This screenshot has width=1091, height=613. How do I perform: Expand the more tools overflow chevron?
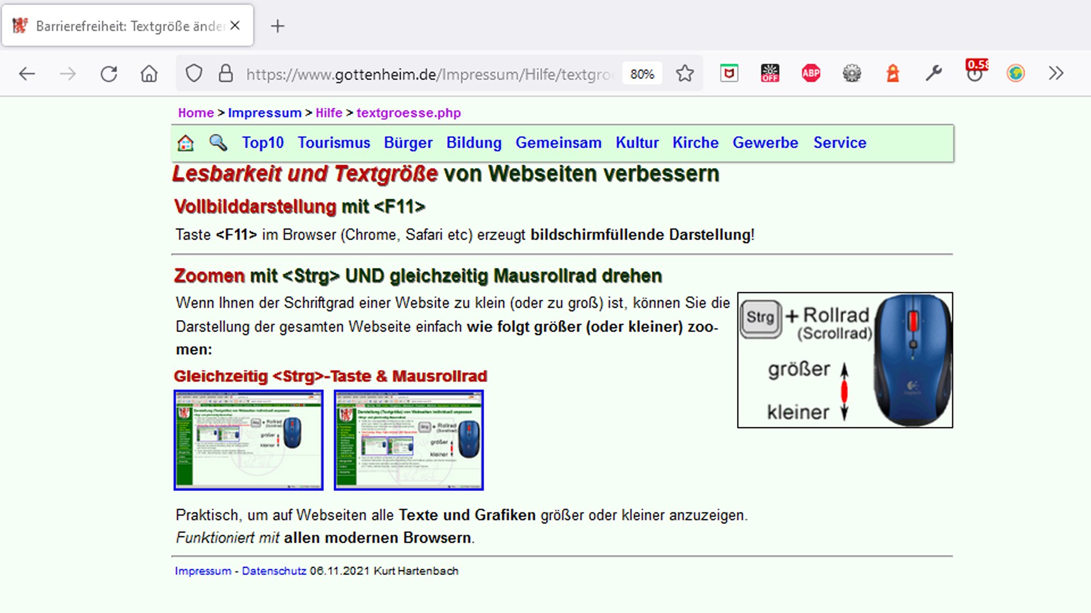click(1056, 73)
